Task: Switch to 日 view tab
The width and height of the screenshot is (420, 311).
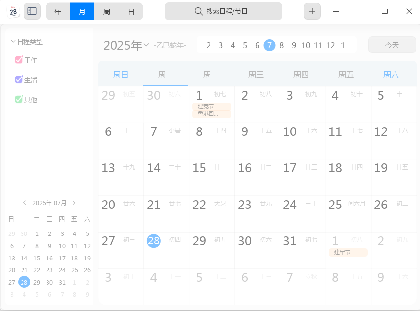Action: 131,12
